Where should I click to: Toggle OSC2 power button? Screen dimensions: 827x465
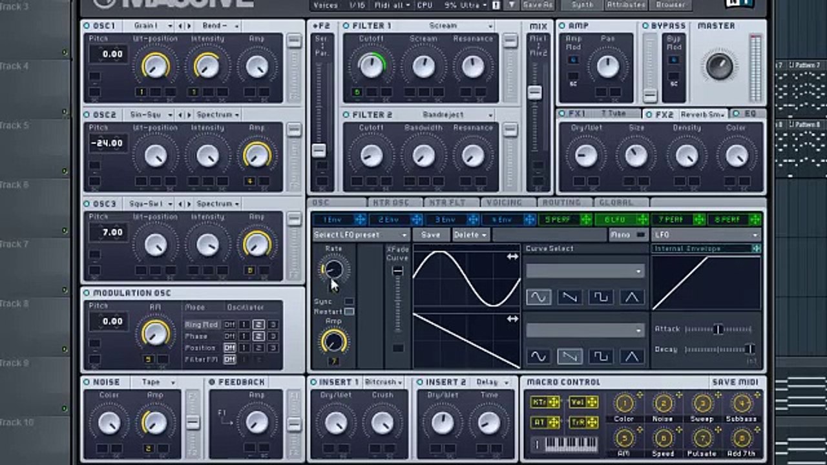click(87, 115)
